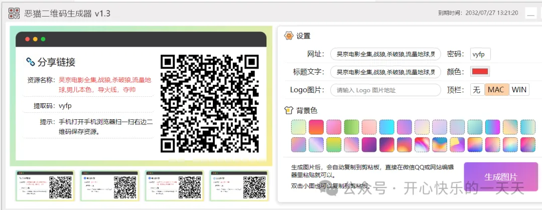Click the 标题文字 input field
542x210 pixels.
[385, 72]
